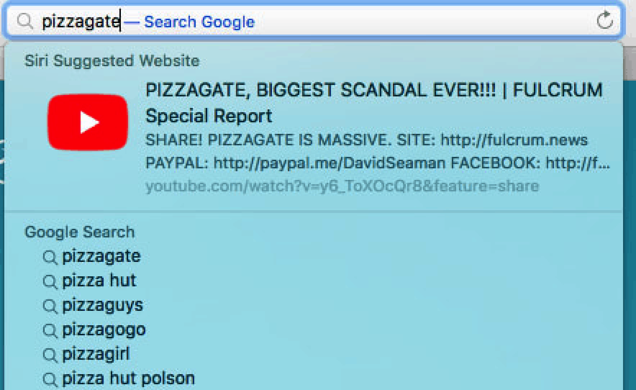Click the reload page icon
636x390 pixels.
[x=605, y=21]
